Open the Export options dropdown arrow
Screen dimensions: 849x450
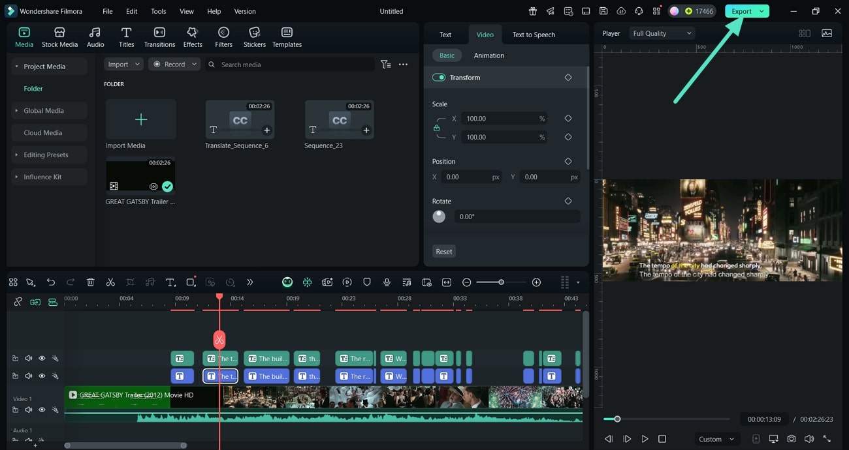tap(761, 11)
